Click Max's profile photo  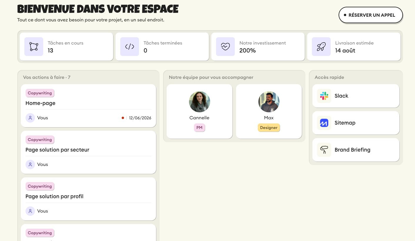pos(269,102)
